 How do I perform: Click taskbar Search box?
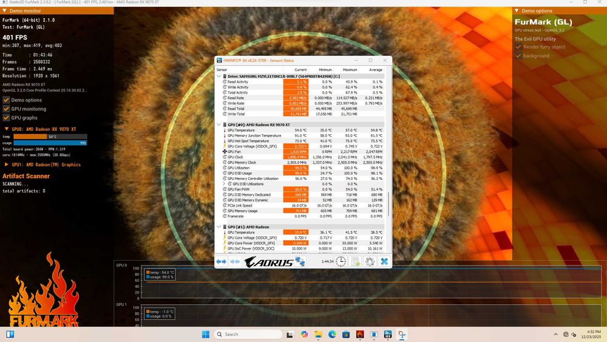point(248,334)
